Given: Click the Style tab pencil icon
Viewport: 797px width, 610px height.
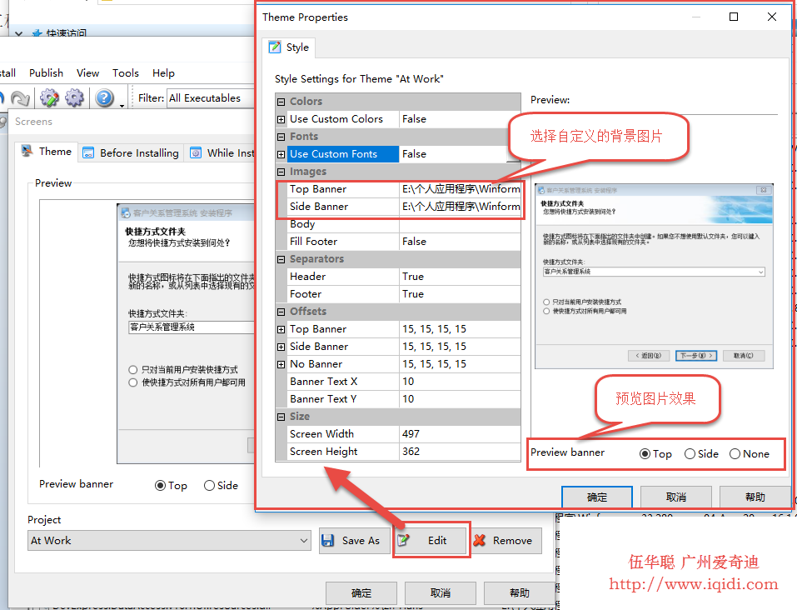Looking at the screenshot, I should pyautogui.click(x=275, y=47).
